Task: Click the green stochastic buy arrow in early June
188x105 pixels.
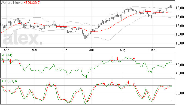Action: (70, 103)
